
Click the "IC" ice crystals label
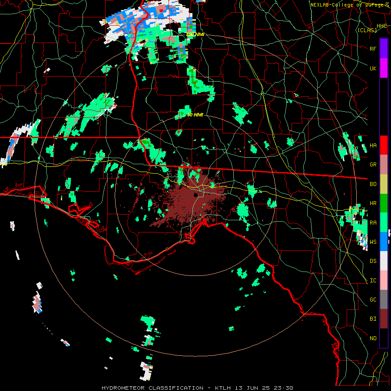(373, 281)
